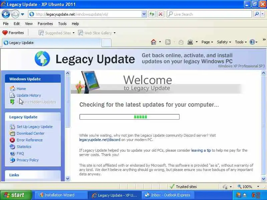
Task: Open the Download Center link
Action: 30,133
